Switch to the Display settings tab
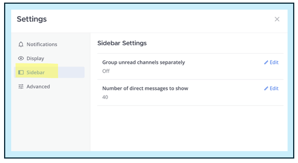Screen dimensions: 298x163 pyautogui.click(x=35, y=59)
